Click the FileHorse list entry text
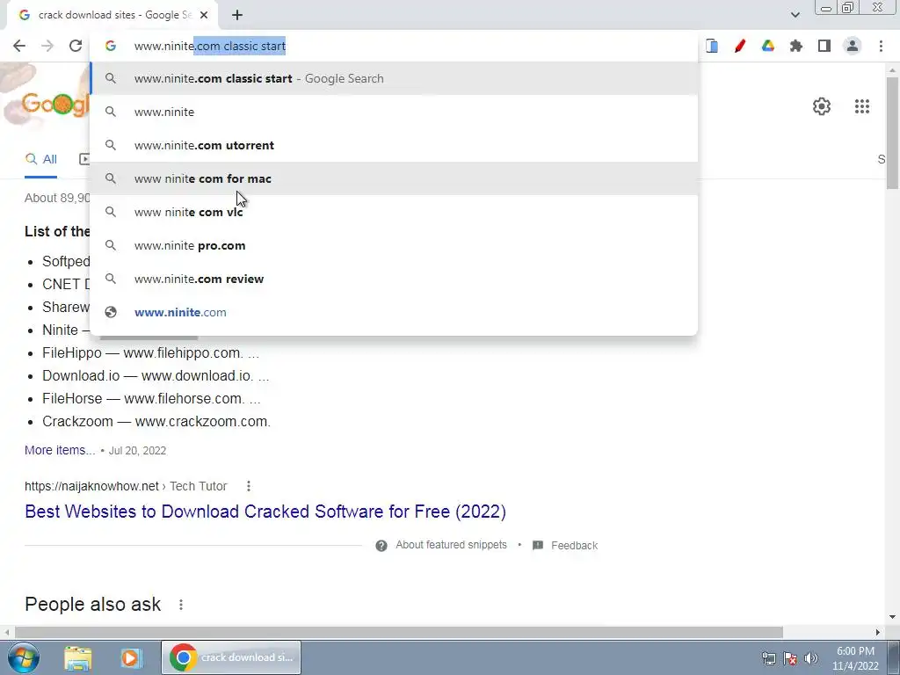The image size is (900, 675). (151, 399)
